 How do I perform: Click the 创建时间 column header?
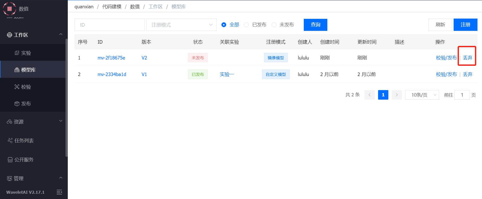coord(330,42)
